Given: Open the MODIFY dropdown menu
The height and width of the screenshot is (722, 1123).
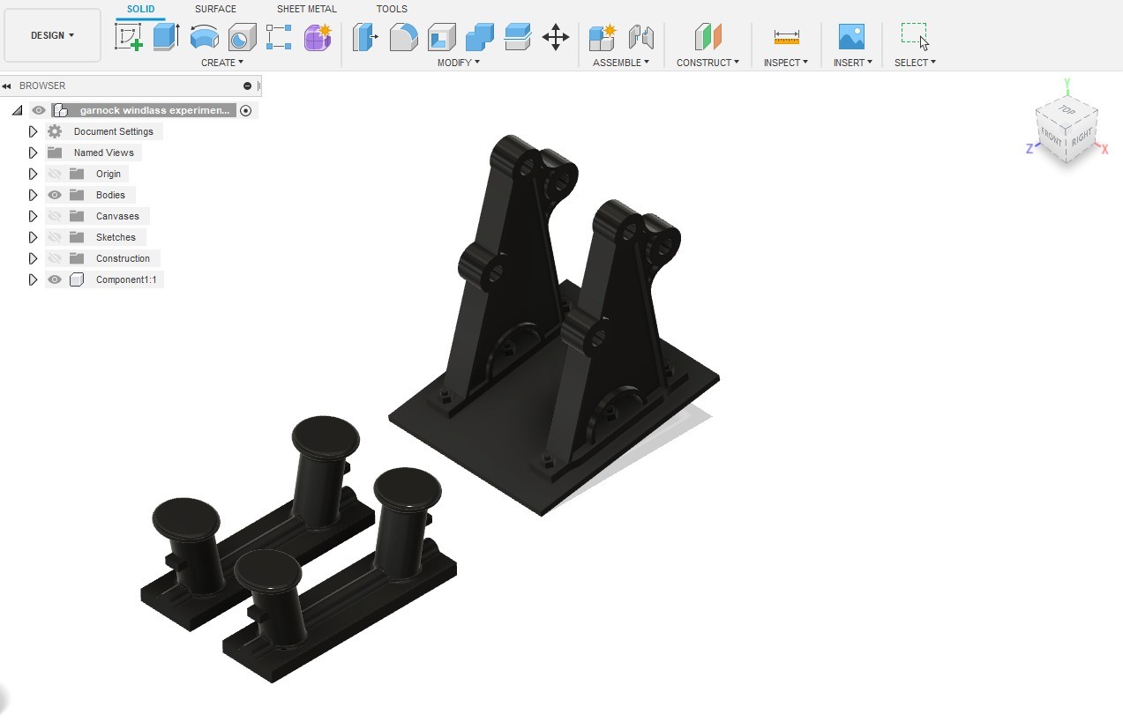Looking at the screenshot, I should [459, 63].
